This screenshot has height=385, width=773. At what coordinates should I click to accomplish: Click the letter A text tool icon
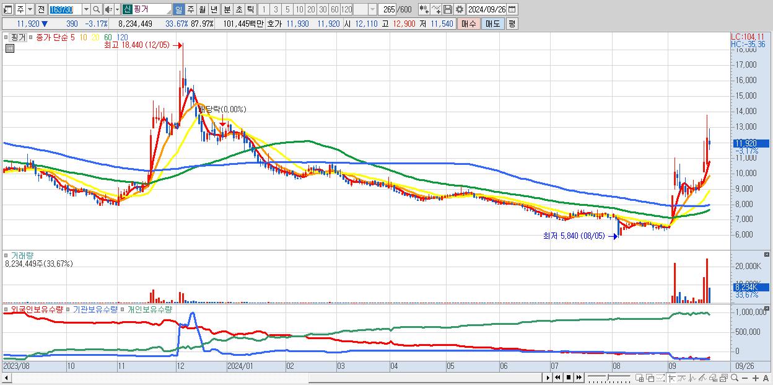click(766, 378)
